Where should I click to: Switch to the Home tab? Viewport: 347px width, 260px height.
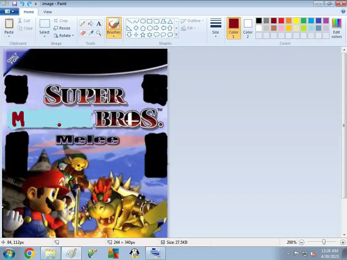29,12
